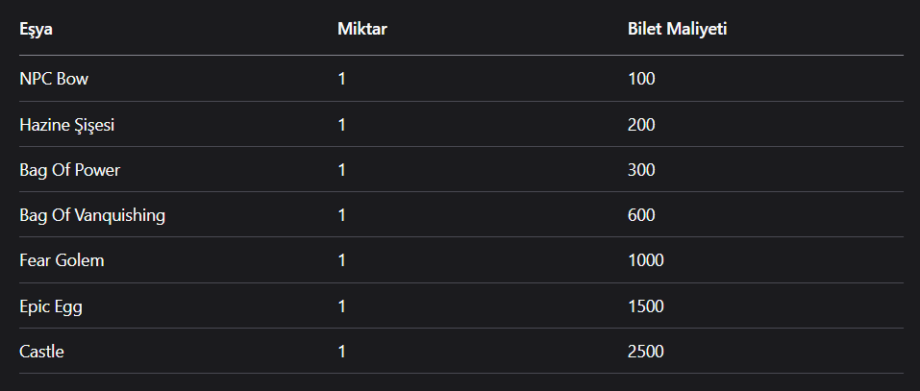
Task: Select the Fear Golem item cell
Action: coord(63,260)
